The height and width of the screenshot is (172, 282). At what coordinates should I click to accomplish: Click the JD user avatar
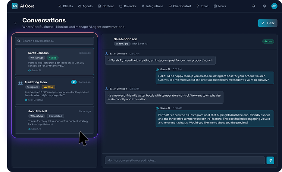point(274,6)
